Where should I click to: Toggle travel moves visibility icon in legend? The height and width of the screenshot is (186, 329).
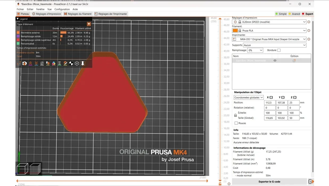click(x=19, y=63)
